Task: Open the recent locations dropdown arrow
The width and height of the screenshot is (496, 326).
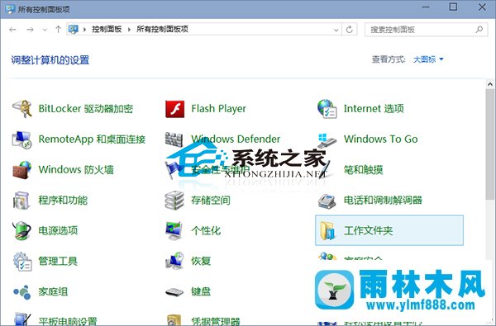Action: tap(45, 30)
